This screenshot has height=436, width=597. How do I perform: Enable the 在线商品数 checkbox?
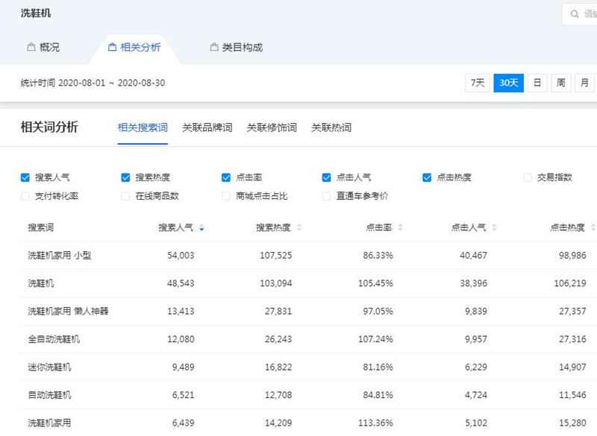(125, 196)
